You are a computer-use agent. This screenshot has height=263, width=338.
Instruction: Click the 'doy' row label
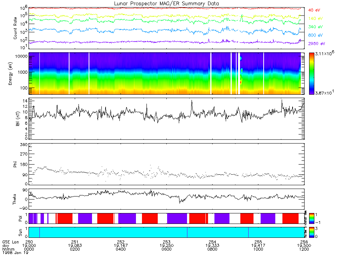coord(6,246)
